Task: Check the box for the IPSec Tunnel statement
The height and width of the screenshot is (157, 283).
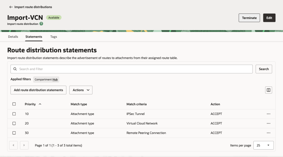Action: click(x=14, y=114)
